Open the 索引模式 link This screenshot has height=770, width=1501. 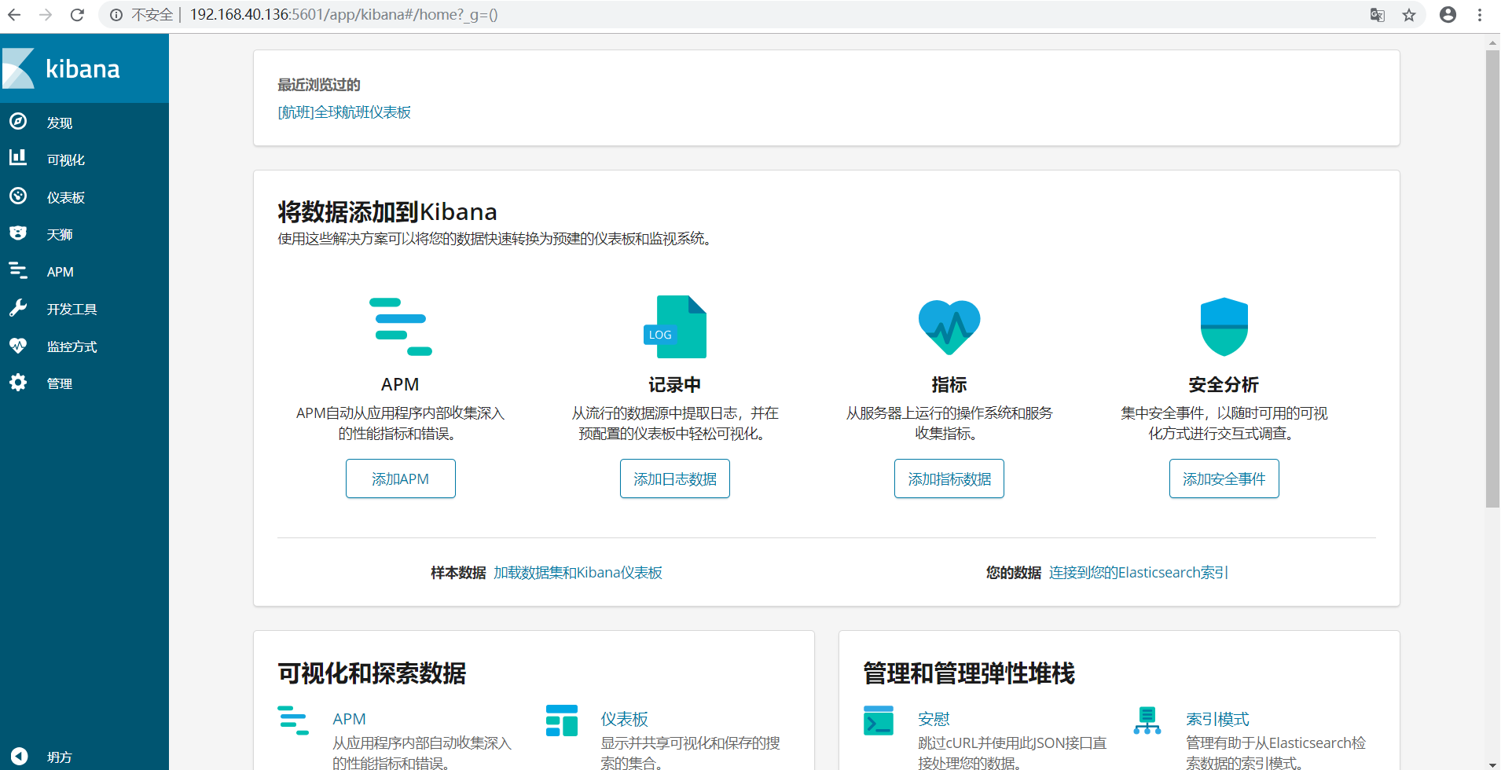[1217, 719]
